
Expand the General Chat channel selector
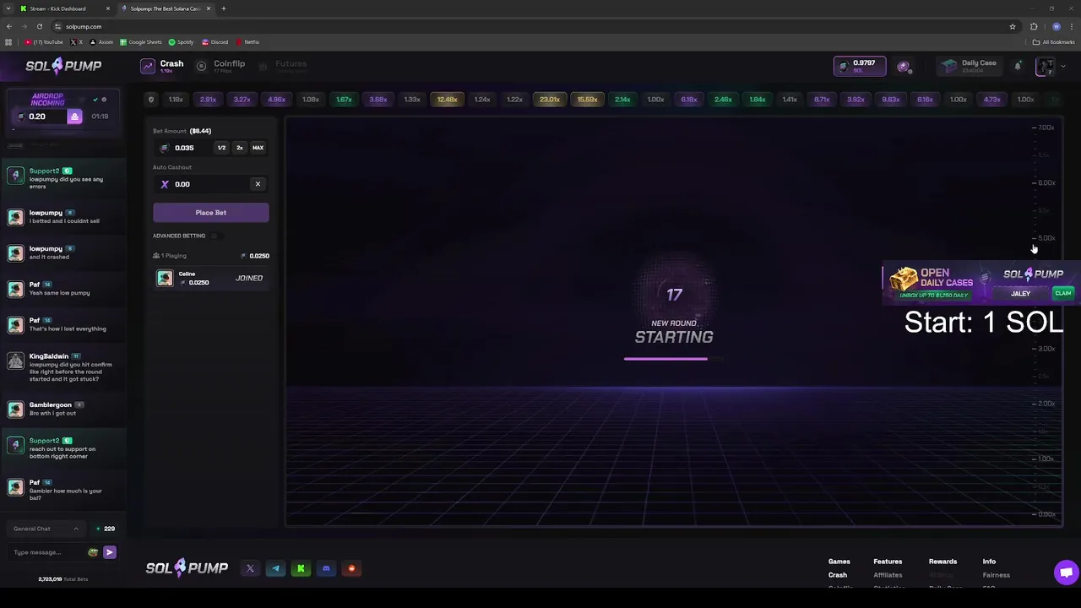click(46, 529)
